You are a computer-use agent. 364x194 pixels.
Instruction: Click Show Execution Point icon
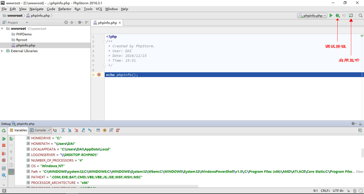[x=55, y=130]
